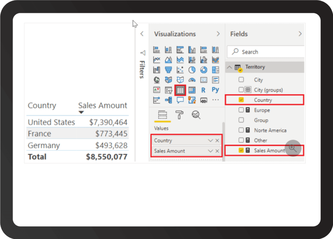The image size is (333, 239).
Task: Click the zoom magnifier overlay icon
Action: (293, 148)
